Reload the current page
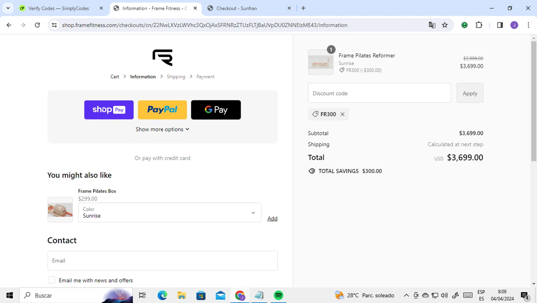 click(x=37, y=25)
